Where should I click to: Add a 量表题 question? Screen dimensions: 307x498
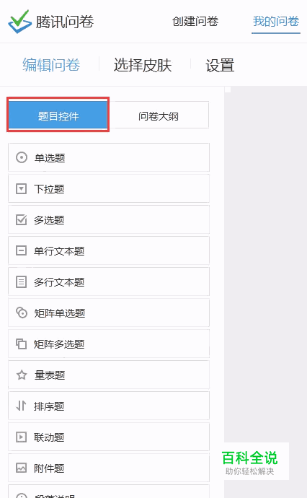point(109,375)
